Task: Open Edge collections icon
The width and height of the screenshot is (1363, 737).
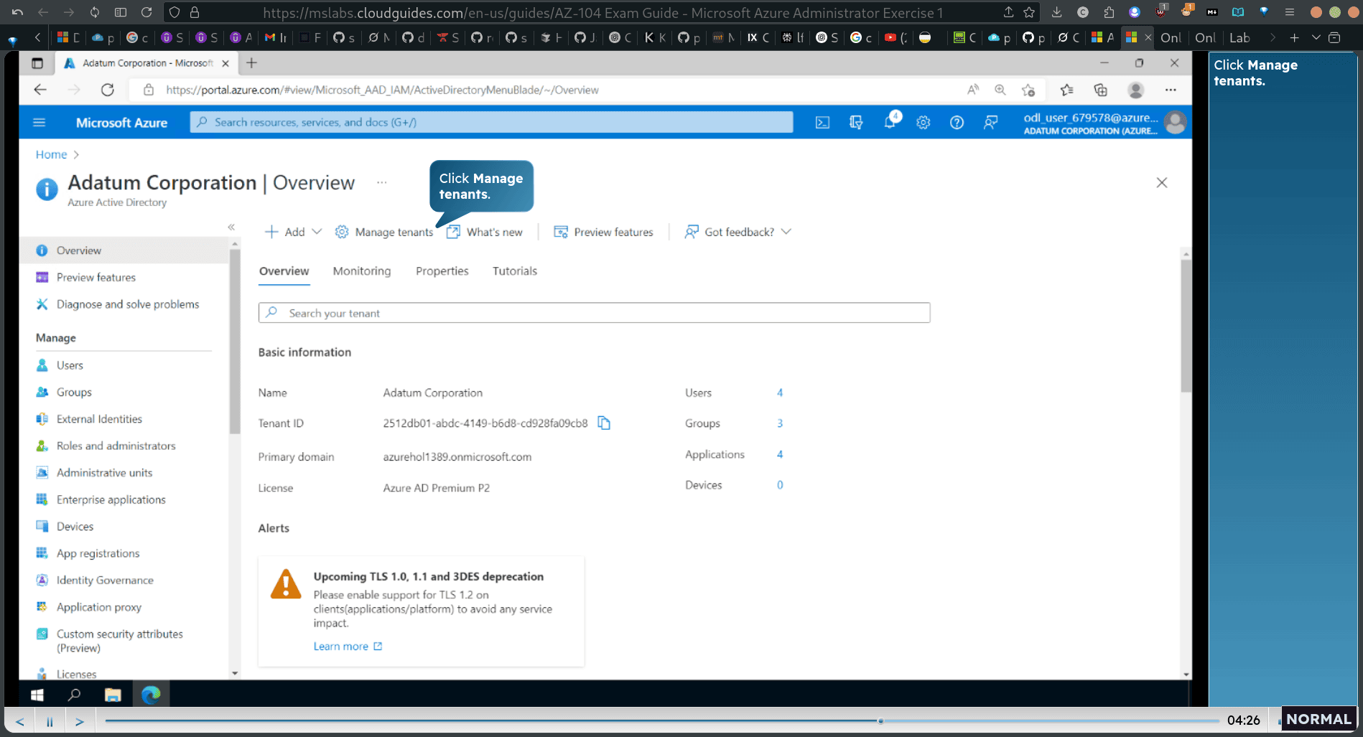Action: click(x=1100, y=90)
